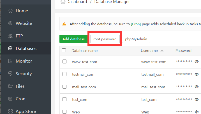Image resolution: width=201 pixels, height=114 pixels.
Task: Click the Website globe icon
Action: pyautogui.click(x=10, y=23)
